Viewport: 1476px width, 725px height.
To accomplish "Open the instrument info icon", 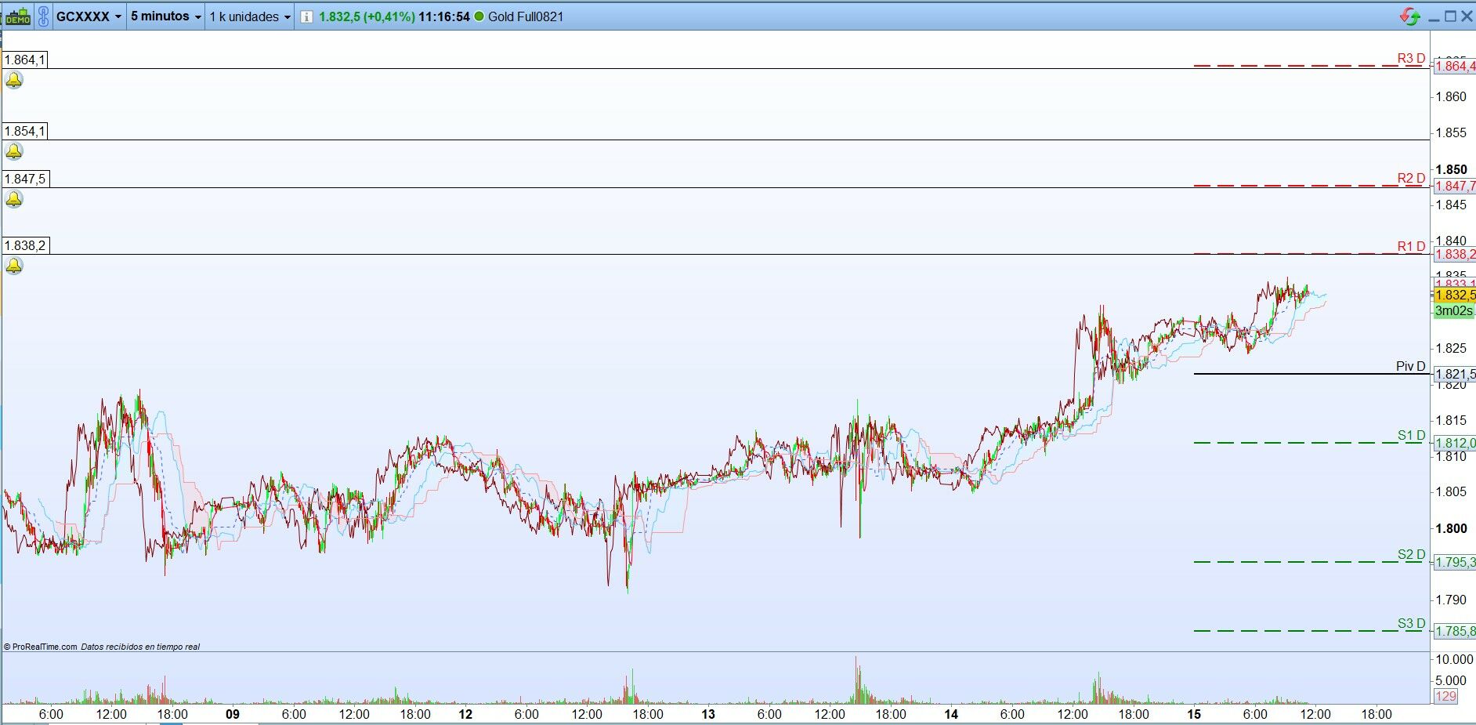I will tap(306, 16).
